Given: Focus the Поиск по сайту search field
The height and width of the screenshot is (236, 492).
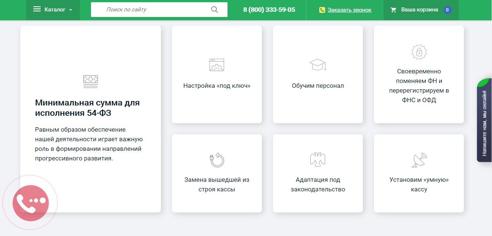Looking at the screenshot, I should click(159, 10).
